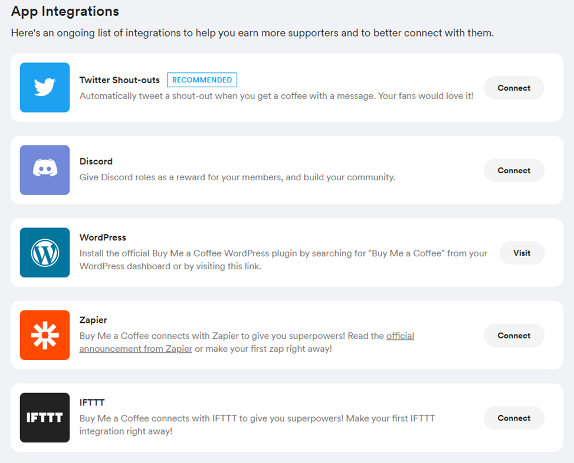Click the Twitter Shout-outs title
Screen dimensions: 574x463
(120, 80)
